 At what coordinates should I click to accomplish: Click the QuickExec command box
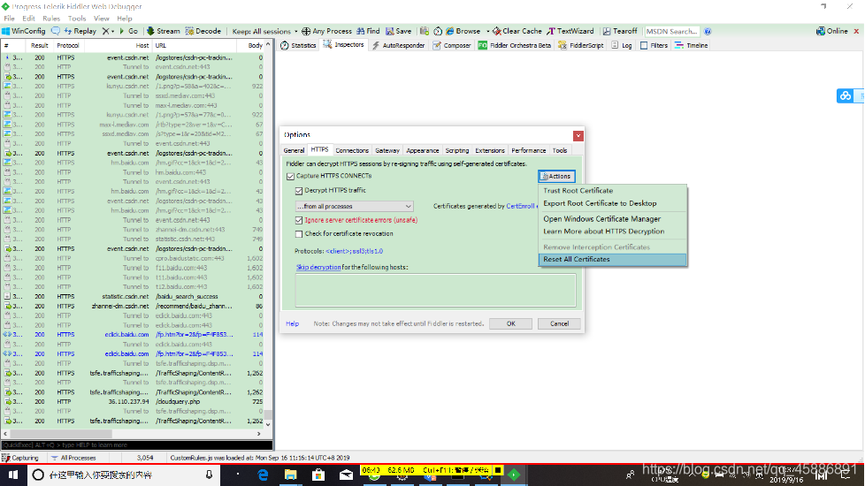[137, 445]
